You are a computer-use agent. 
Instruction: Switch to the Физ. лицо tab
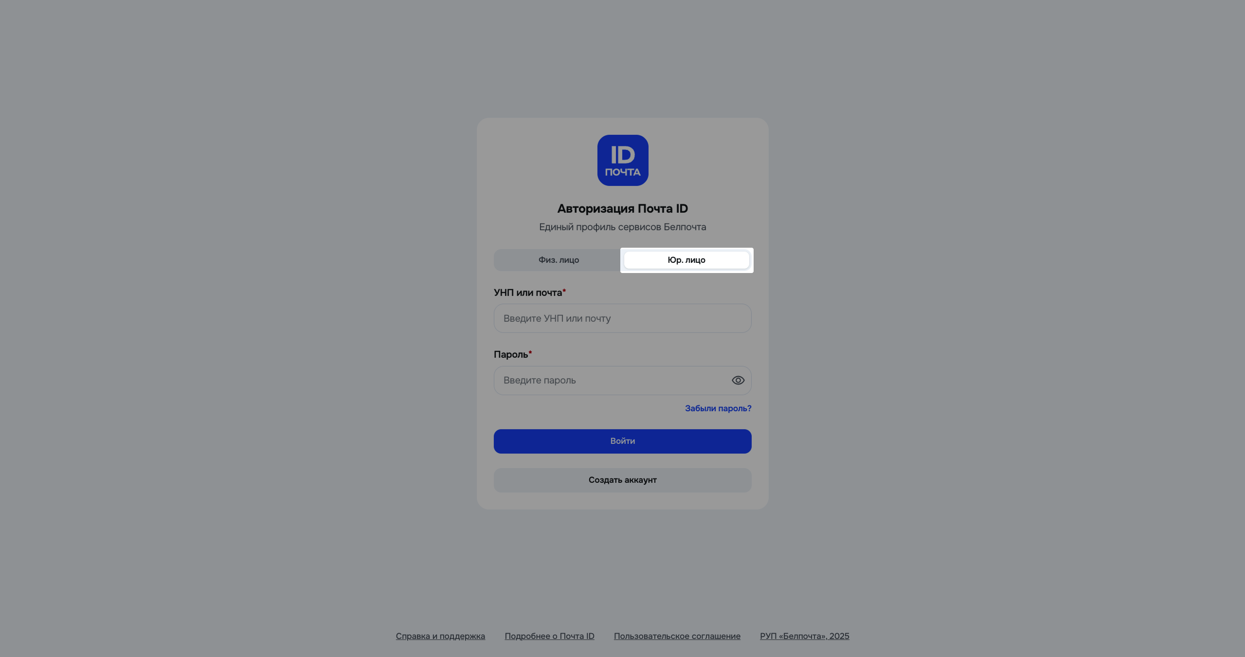[x=559, y=260]
